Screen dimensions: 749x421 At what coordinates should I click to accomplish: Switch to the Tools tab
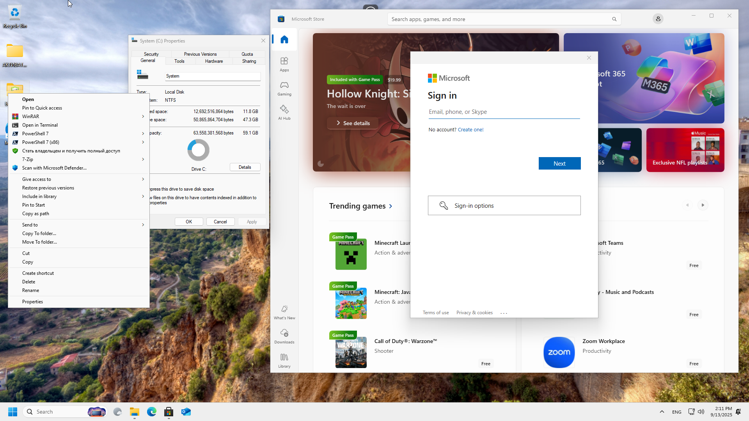coord(179,61)
